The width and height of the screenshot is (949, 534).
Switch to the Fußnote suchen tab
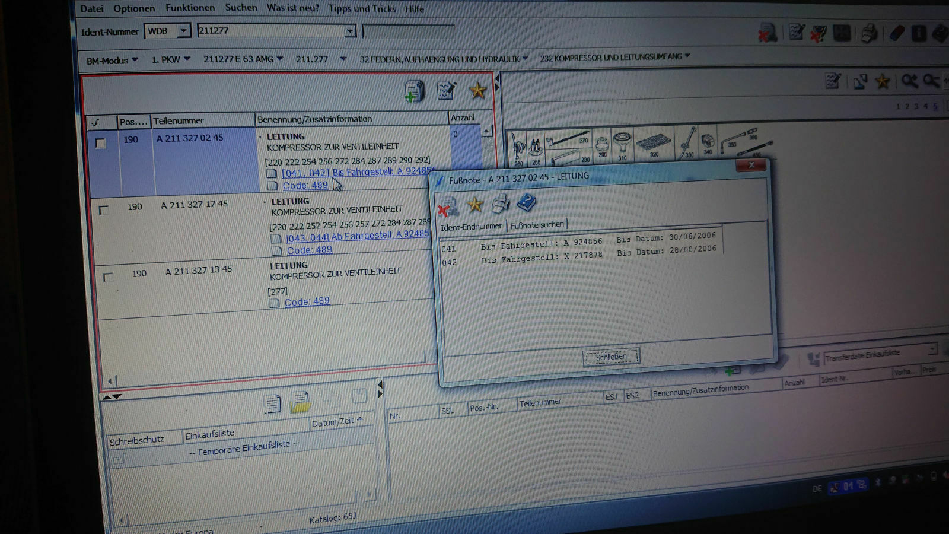[x=537, y=225]
